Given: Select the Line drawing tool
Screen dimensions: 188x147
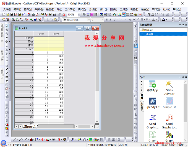Looking at the screenshot, I should [x=7, y=73].
